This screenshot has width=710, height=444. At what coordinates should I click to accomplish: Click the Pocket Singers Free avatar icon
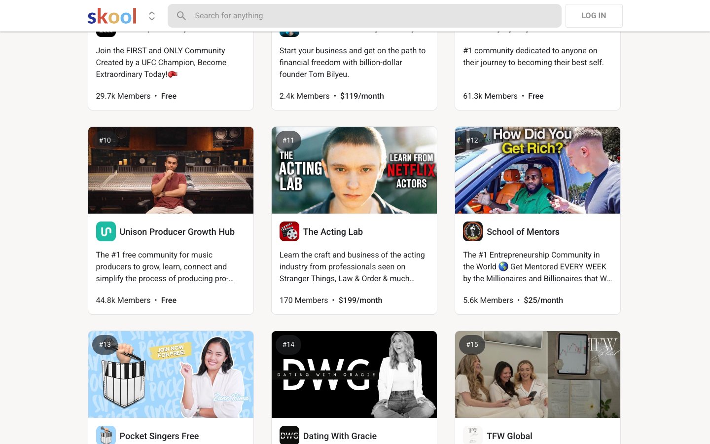point(106,435)
